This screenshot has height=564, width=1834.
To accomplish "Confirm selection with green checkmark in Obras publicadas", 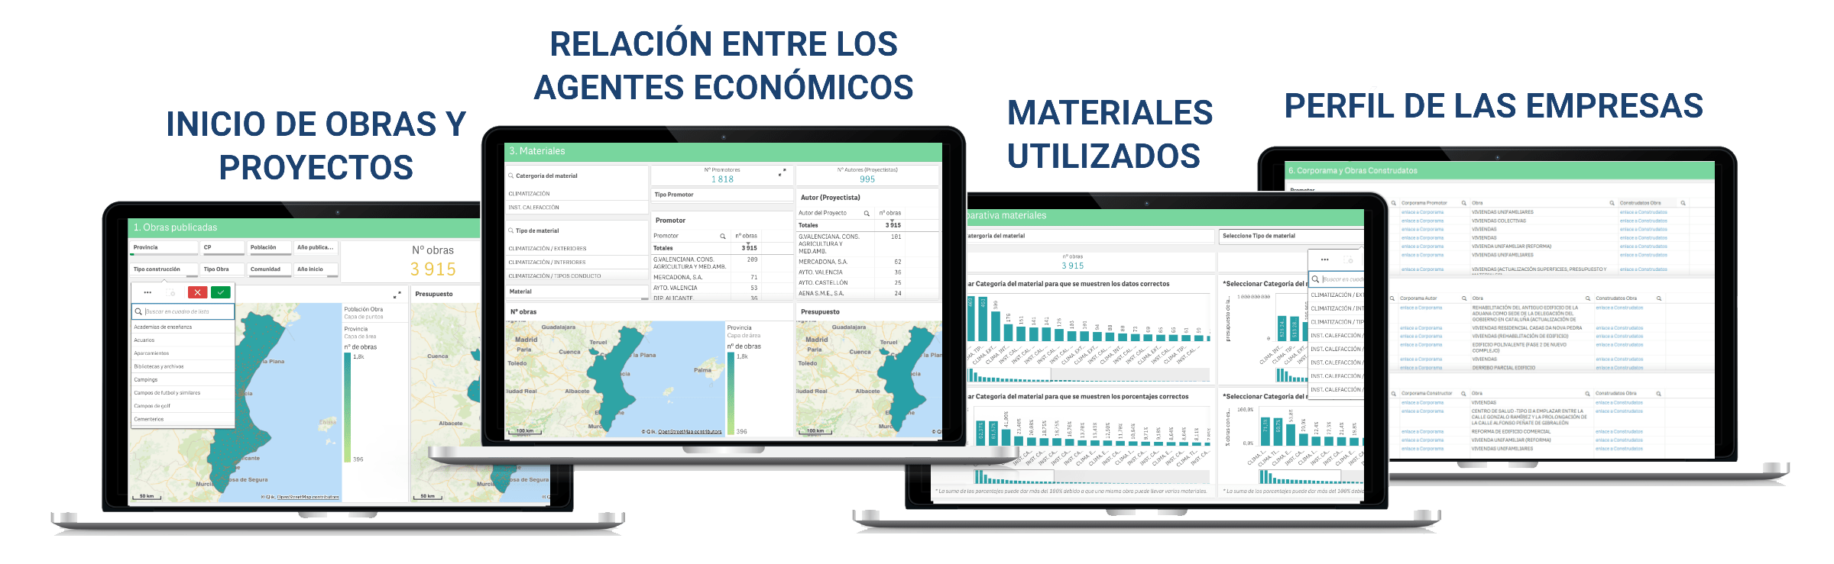I will pyautogui.click(x=221, y=292).
